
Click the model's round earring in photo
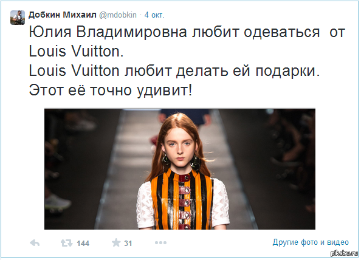point(196,162)
